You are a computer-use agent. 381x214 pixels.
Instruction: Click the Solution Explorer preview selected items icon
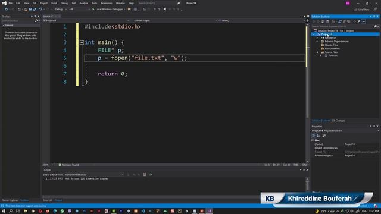(364, 21)
